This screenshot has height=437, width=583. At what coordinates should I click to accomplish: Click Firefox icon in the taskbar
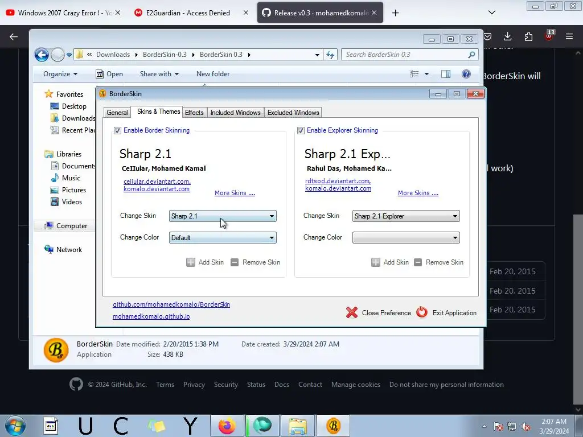227,426
